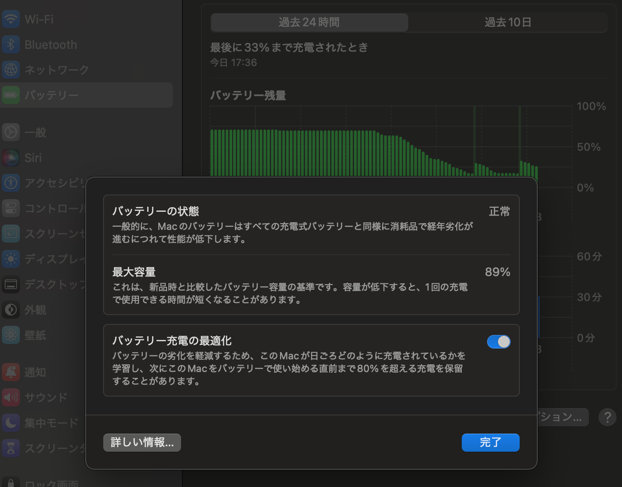
Task: Click the 正常 battery status value
Action: click(x=499, y=211)
